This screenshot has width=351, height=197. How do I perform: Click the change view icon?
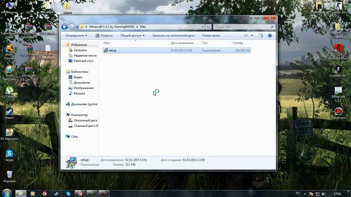click(246, 36)
